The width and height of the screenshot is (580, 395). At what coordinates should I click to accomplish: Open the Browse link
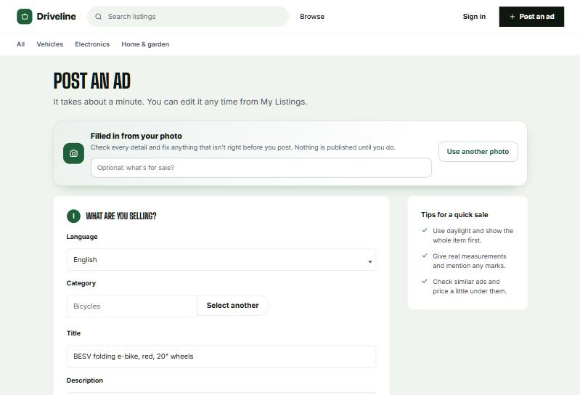pyautogui.click(x=312, y=17)
